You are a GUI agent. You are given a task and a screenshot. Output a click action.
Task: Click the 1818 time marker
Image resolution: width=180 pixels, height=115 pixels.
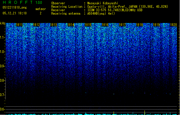coord(139,25)
